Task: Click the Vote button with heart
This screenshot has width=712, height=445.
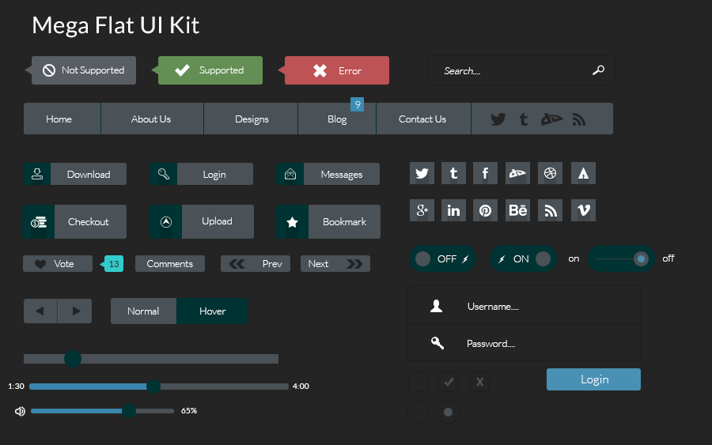Action: point(58,264)
